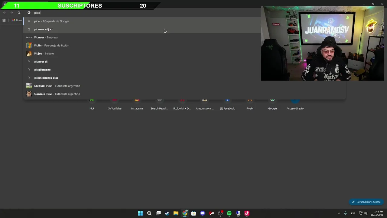Open OBS Studio from the taskbar

[x=220, y=213]
